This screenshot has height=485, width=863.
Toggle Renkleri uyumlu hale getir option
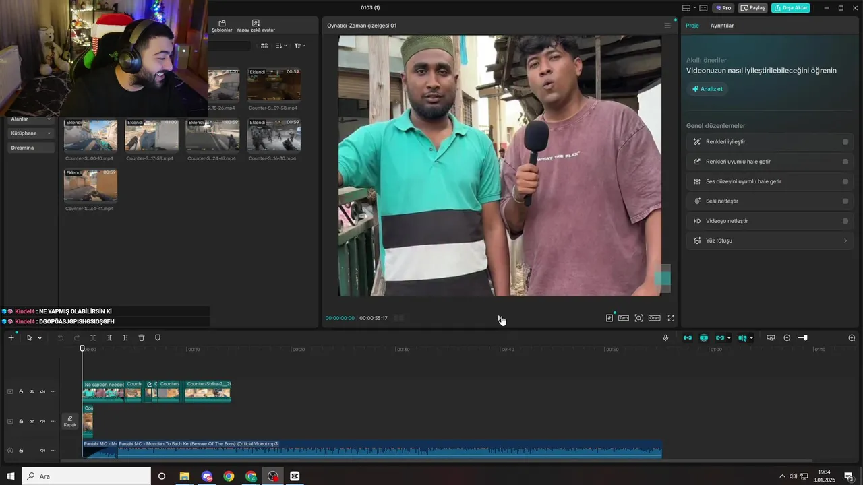(x=845, y=162)
